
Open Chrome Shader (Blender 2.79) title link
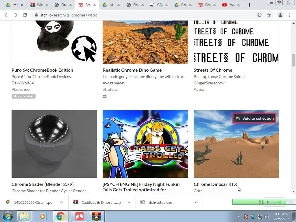[42, 184]
